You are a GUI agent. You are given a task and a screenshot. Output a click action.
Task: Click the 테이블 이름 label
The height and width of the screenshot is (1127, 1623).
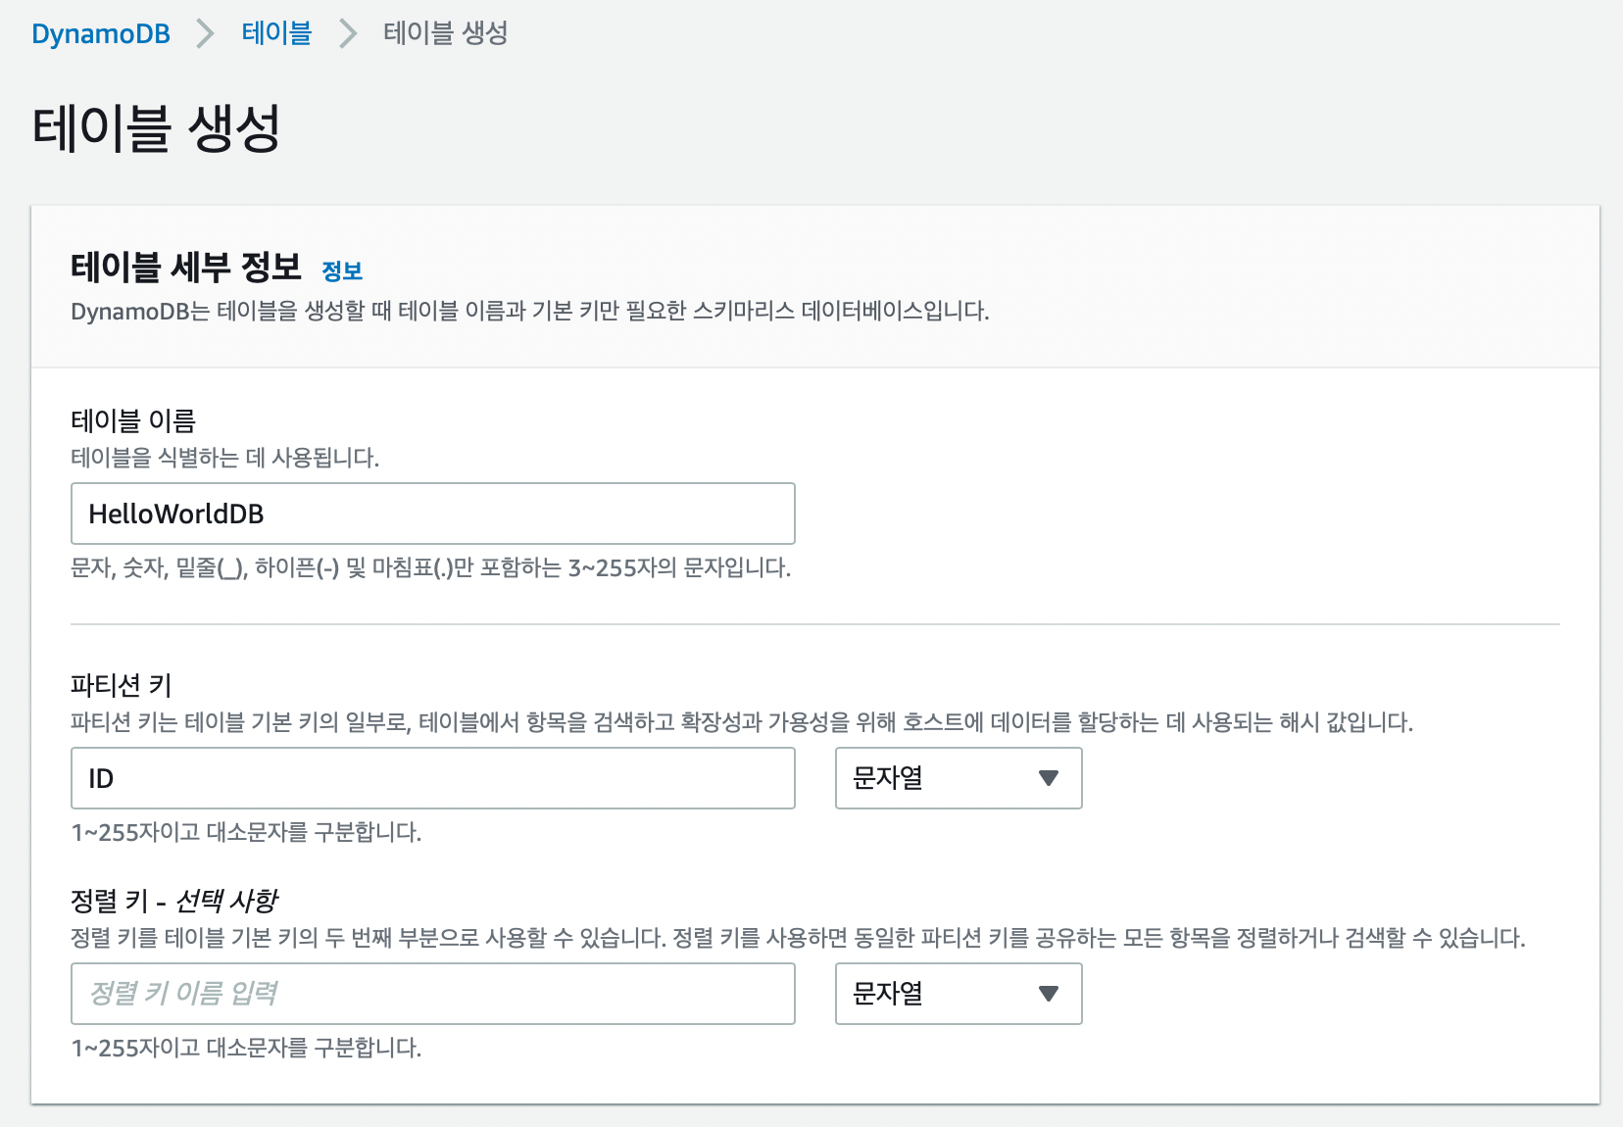(x=133, y=420)
